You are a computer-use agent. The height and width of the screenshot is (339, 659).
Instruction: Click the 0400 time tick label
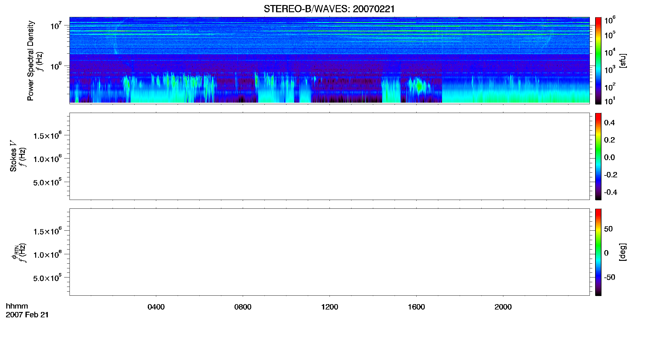(x=156, y=307)
